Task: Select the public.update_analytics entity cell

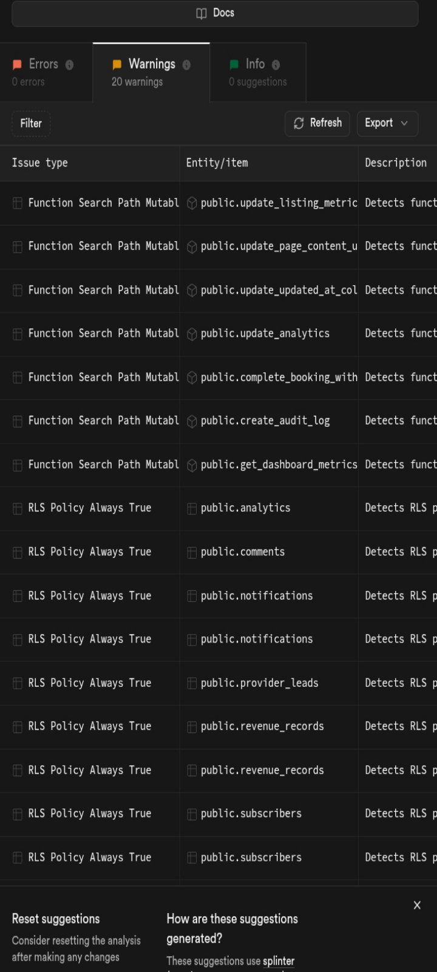Action: pos(269,334)
